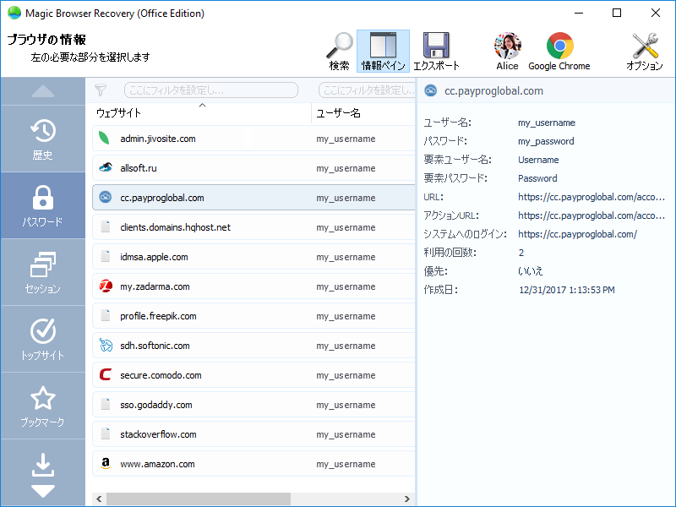Screen dimensions: 676x507
Task: Select the secure.comodo.com entry
Action: coord(254,375)
